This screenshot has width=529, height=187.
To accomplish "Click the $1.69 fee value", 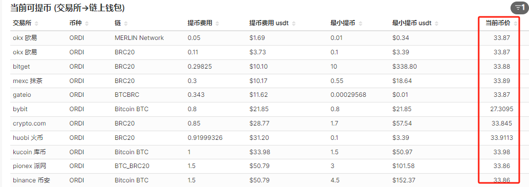I will (257, 38).
